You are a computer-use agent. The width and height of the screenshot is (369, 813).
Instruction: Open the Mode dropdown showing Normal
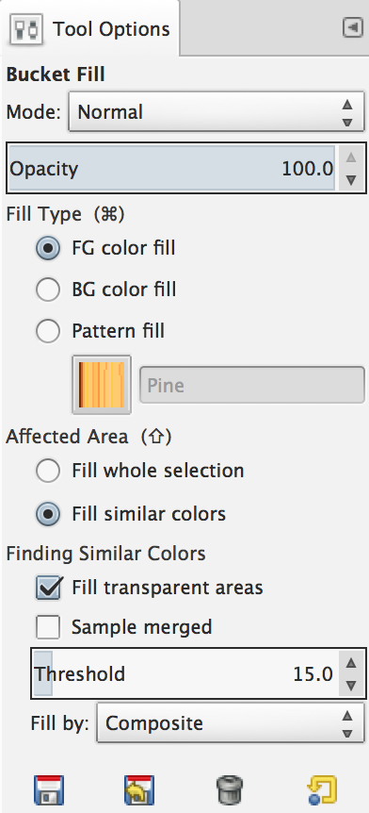point(217,112)
